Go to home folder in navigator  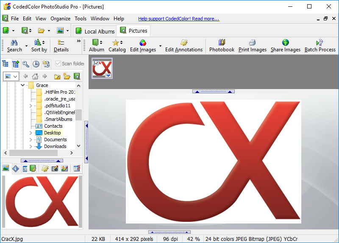pyautogui.click(x=35, y=76)
